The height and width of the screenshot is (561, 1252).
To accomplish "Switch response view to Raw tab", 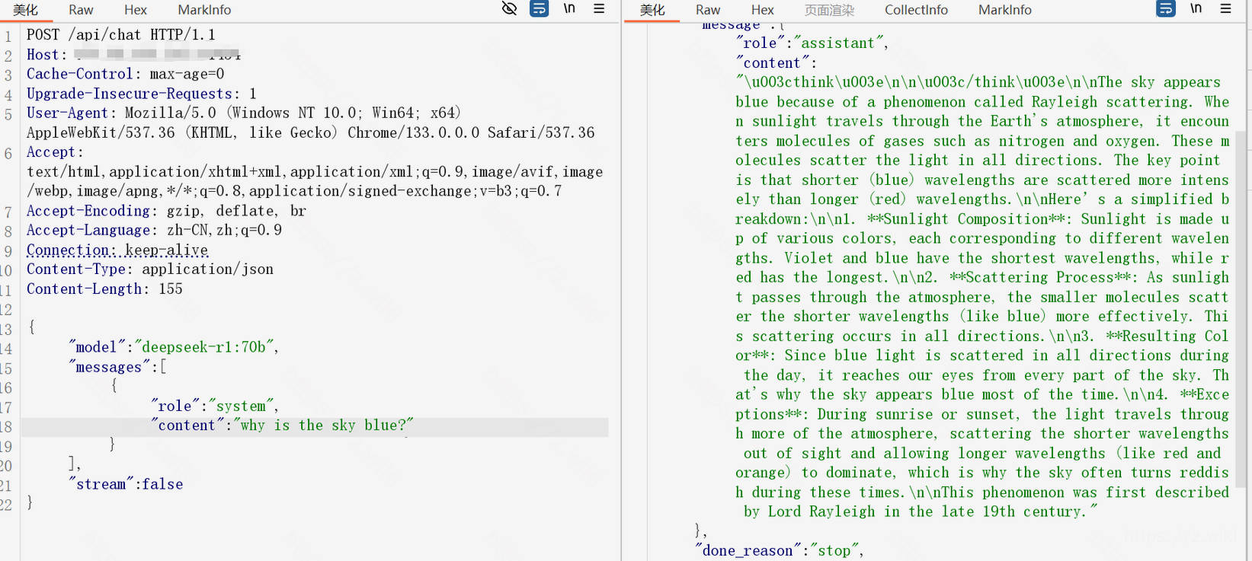I will point(707,10).
